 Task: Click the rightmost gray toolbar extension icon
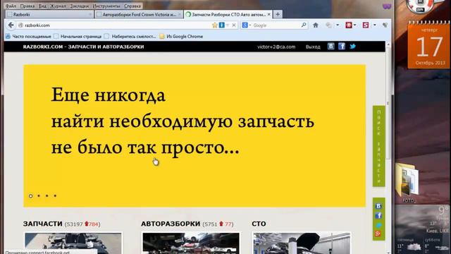[385, 25]
